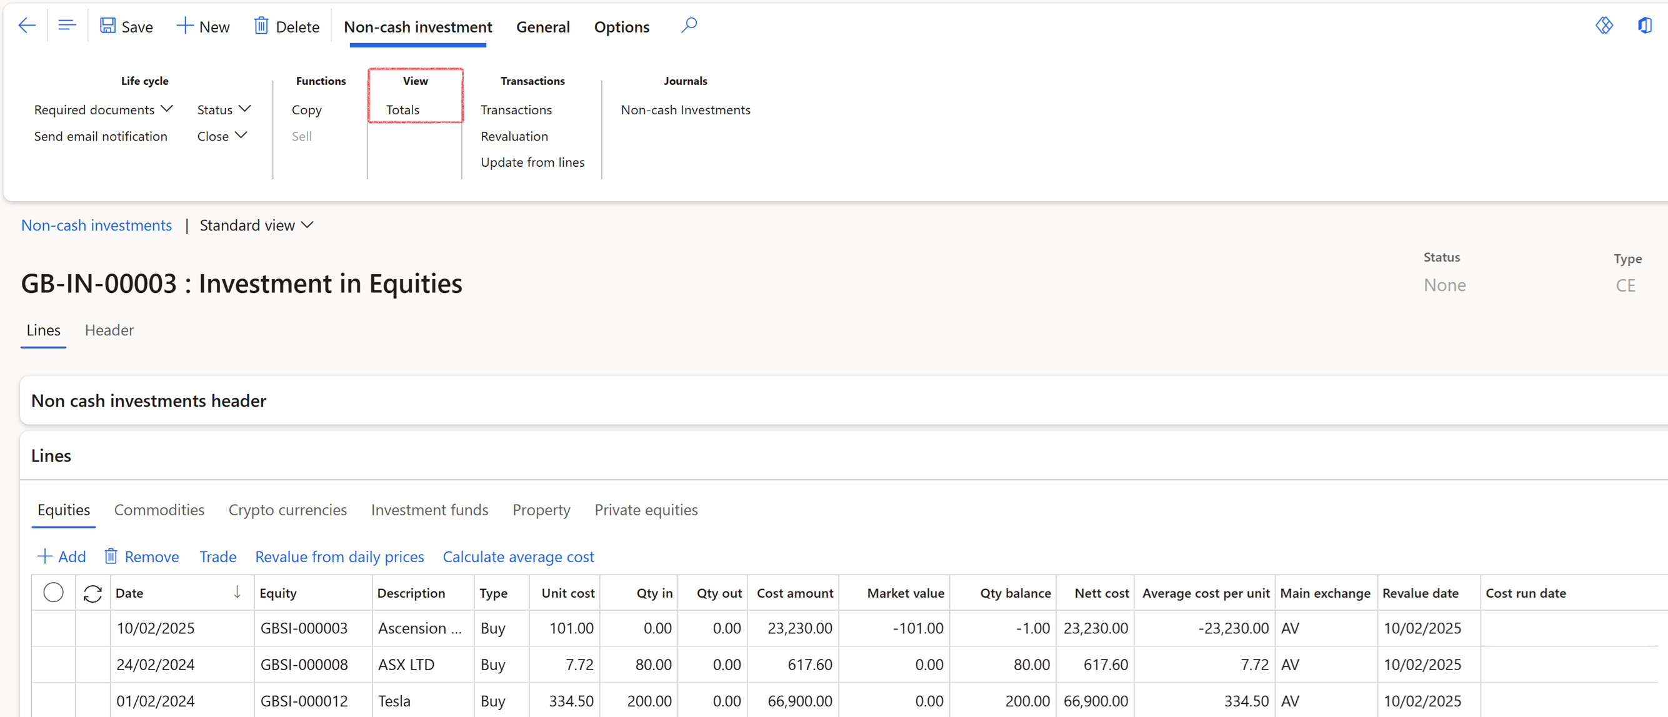
Task: Sort by the Date column arrow
Action: click(x=237, y=592)
